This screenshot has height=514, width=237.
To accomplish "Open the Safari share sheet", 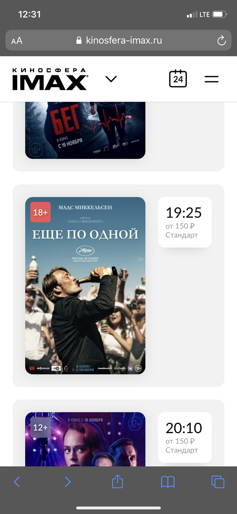I will pos(117,481).
